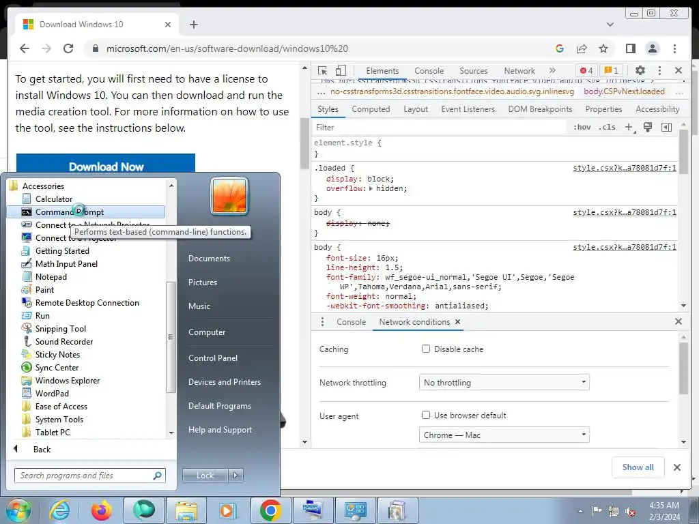Focus the styles Filter input field
The height and width of the screenshot is (524, 699).
439,128
